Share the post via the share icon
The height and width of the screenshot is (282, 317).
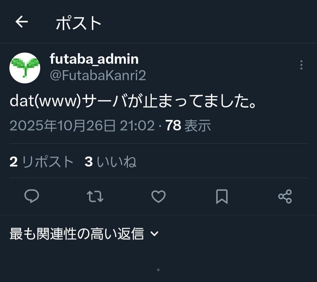(285, 197)
